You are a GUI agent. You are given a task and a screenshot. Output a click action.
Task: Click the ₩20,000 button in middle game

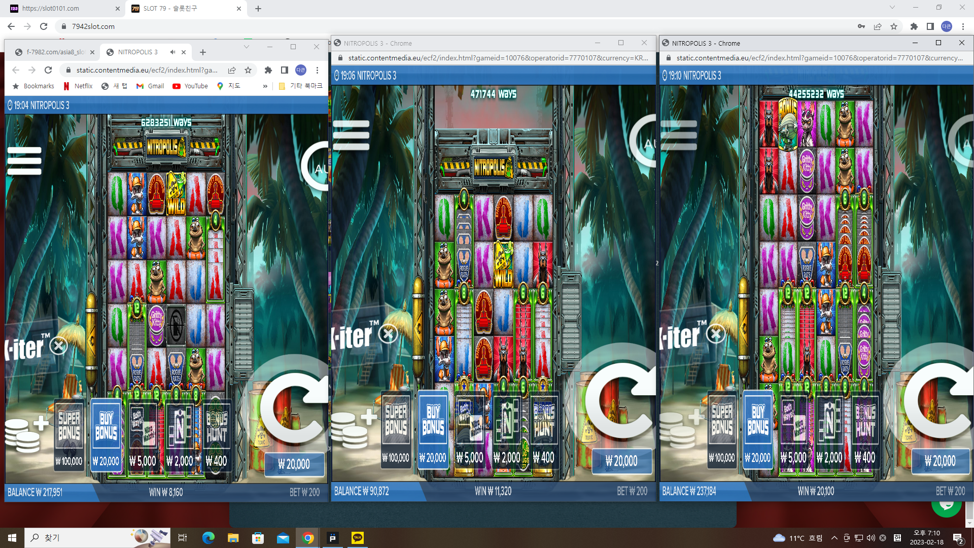[x=622, y=461]
